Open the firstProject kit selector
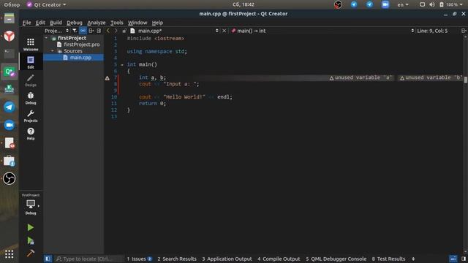This screenshot has width=468, height=263. 31,205
